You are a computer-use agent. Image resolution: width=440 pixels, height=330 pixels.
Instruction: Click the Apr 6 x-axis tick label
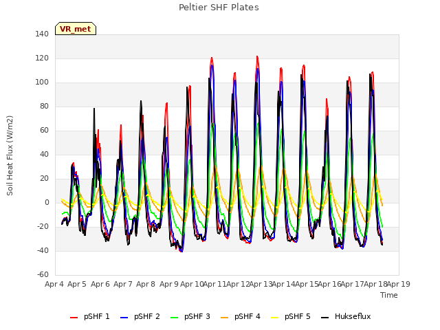100,284
